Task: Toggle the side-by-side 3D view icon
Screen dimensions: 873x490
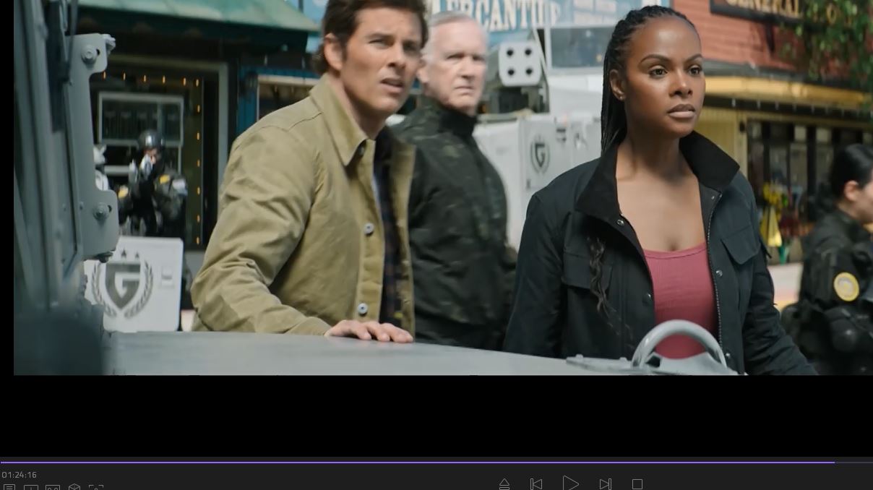Action: (53, 488)
